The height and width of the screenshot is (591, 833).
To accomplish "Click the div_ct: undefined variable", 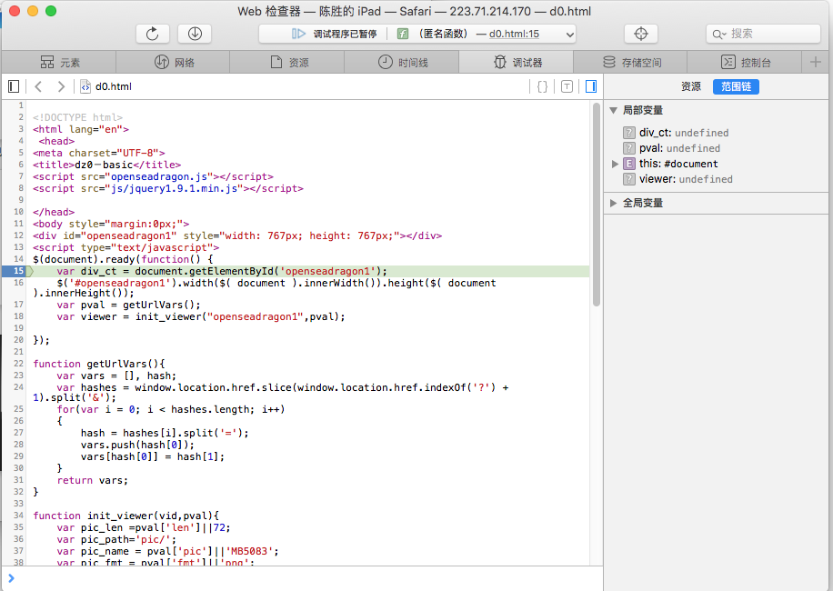I will (x=683, y=133).
